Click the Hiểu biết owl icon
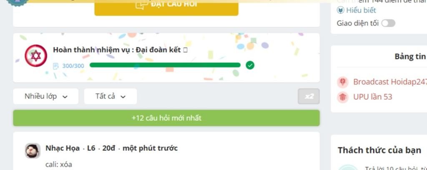 pos(341,10)
